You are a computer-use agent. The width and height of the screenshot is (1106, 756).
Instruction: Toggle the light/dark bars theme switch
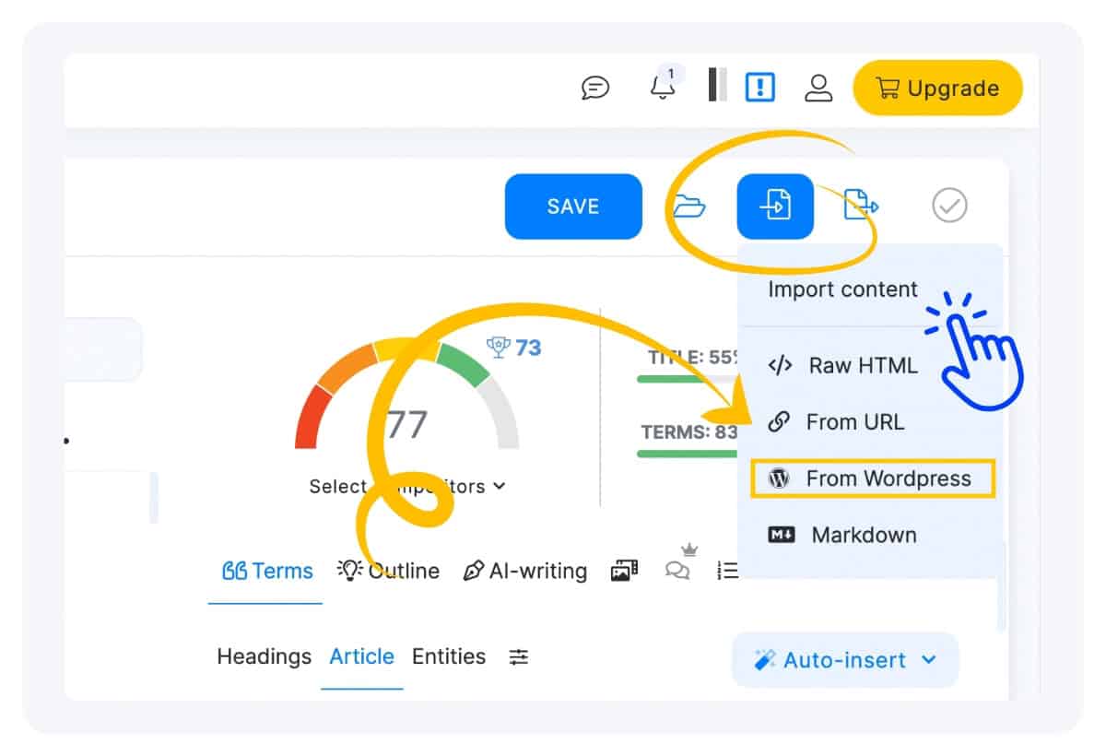pyautogui.click(x=717, y=85)
